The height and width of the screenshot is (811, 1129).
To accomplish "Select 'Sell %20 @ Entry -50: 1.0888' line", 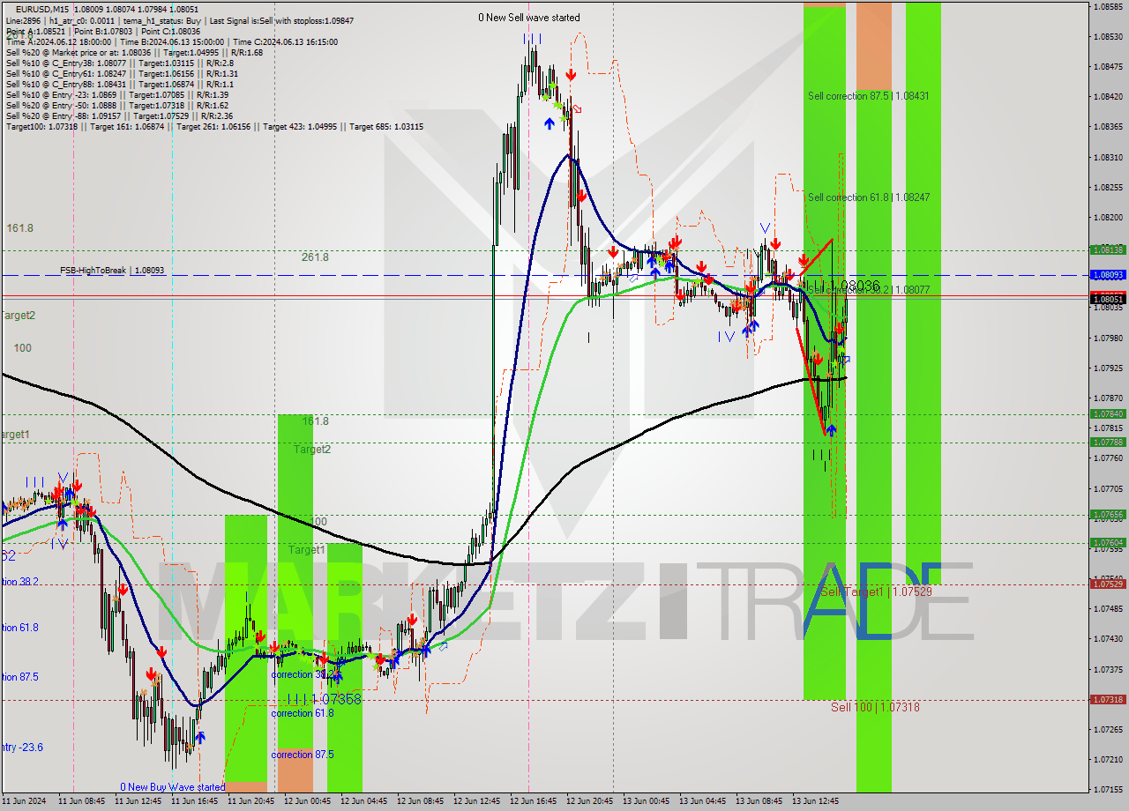I will [x=117, y=105].
